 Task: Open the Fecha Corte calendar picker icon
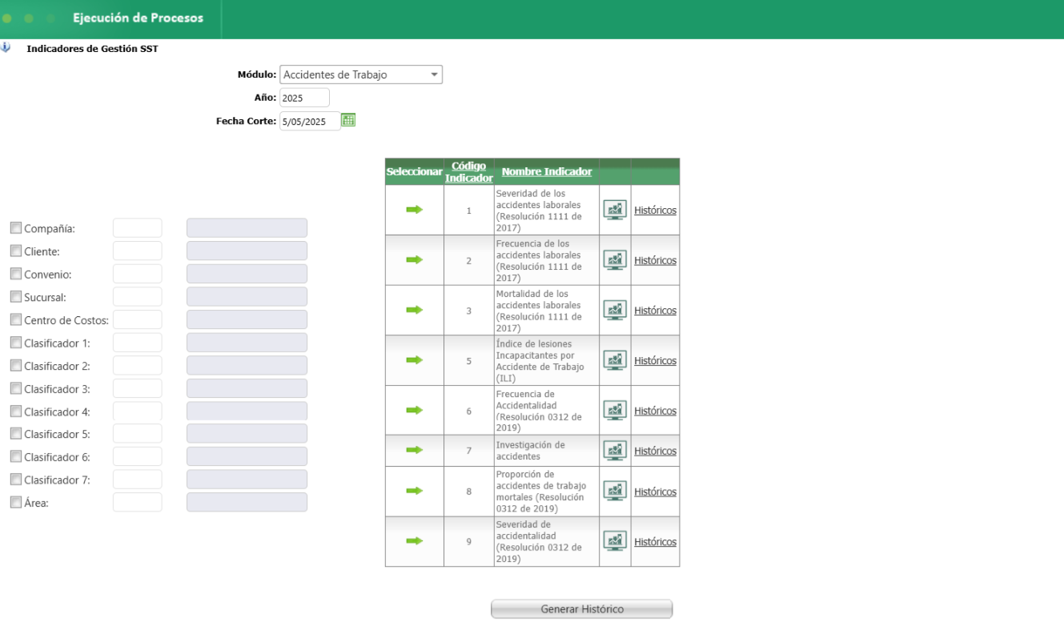pos(348,120)
